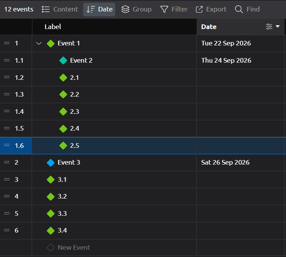Click the Label column header
The image size is (286, 257).
(x=114, y=27)
